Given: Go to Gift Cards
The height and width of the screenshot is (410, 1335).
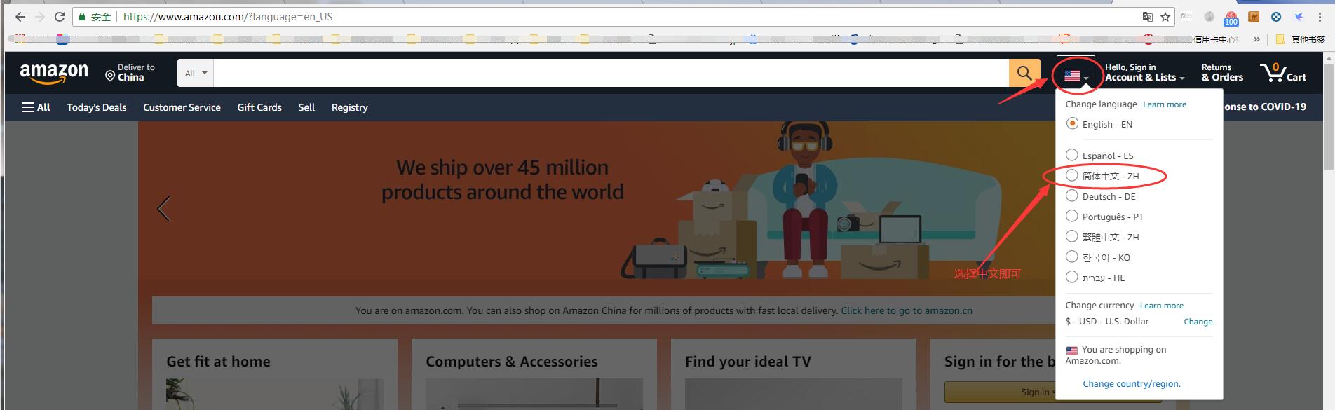Looking at the screenshot, I should [259, 107].
